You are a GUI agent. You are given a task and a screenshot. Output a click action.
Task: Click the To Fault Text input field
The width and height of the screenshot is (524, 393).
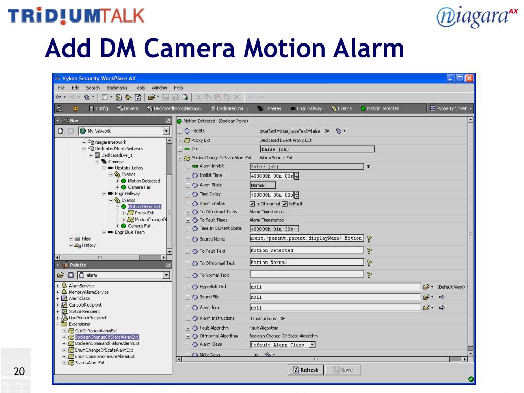(x=307, y=250)
